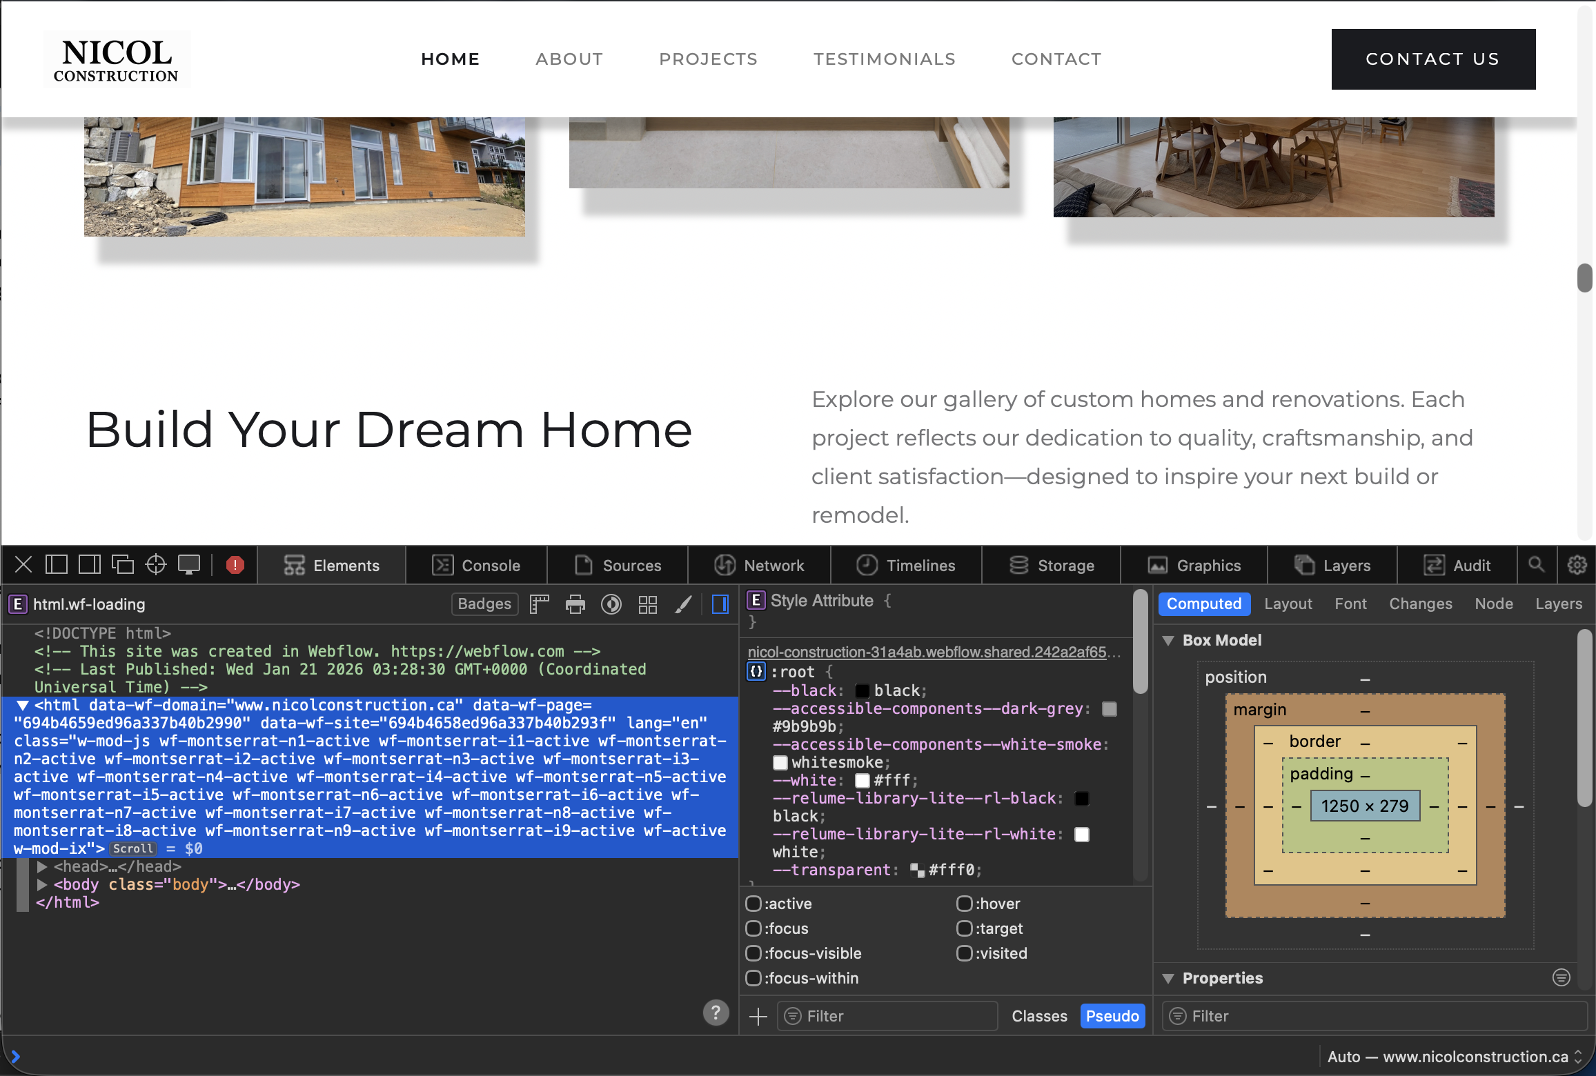Click the --accessible-components--dark-grey color swatch
The height and width of the screenshot is (1076, 1596).
click(x=1110, y=709)
